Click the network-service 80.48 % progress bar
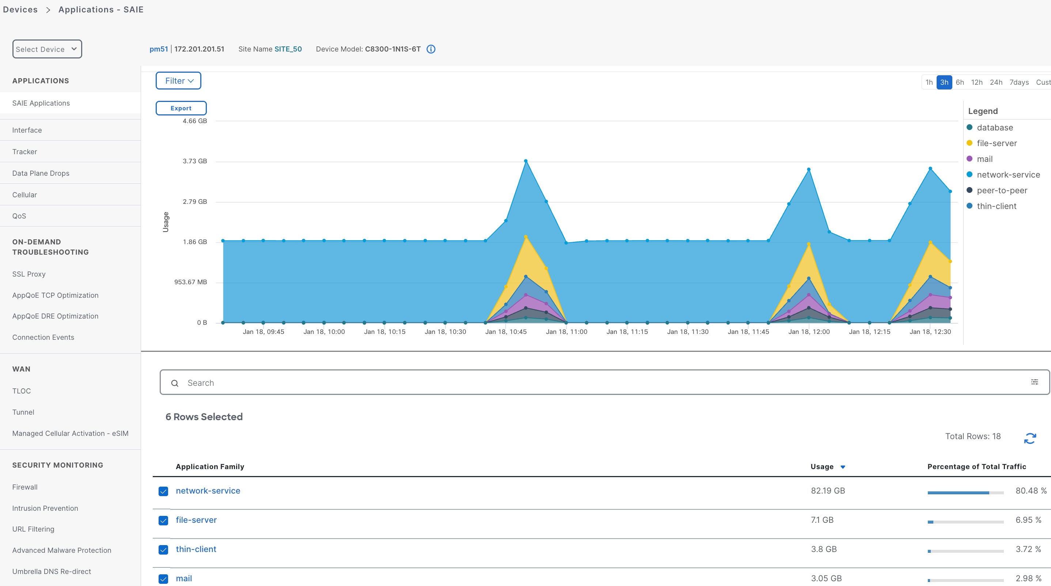Image resolution: width=1051 pixels, height=586 pixels. [965, 492]
